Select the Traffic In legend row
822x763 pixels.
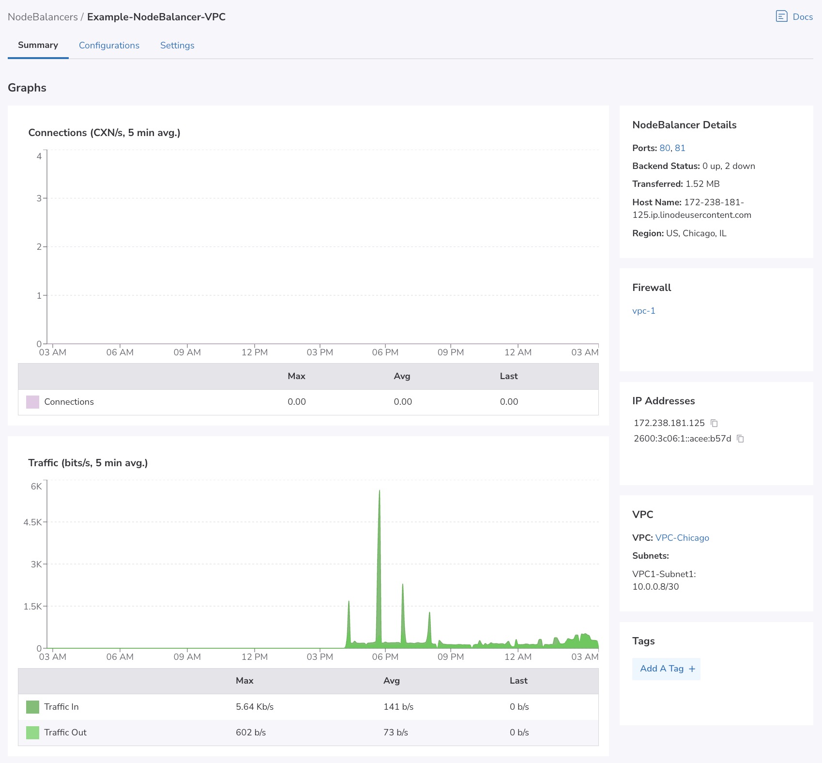pos(61,707)
